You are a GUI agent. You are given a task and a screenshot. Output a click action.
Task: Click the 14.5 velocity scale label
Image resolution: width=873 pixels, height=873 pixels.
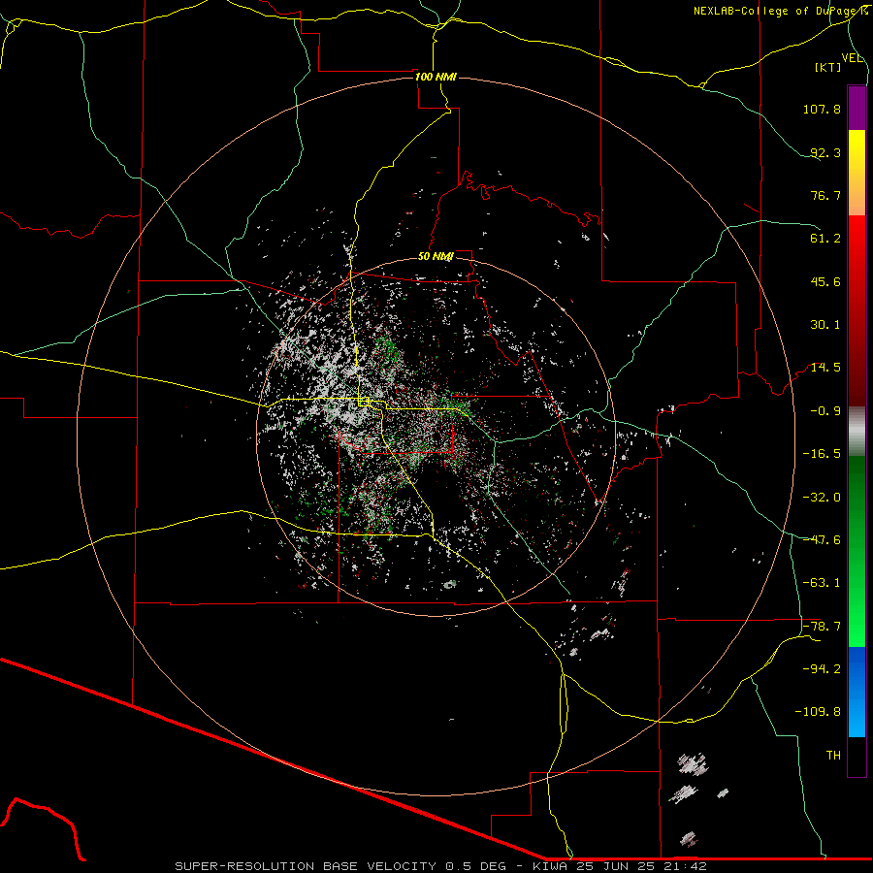(825, 368)
